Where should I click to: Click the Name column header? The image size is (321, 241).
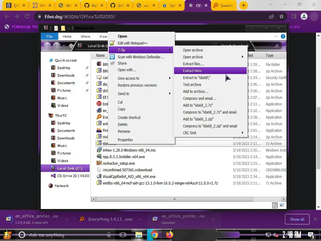click(100, 55)
